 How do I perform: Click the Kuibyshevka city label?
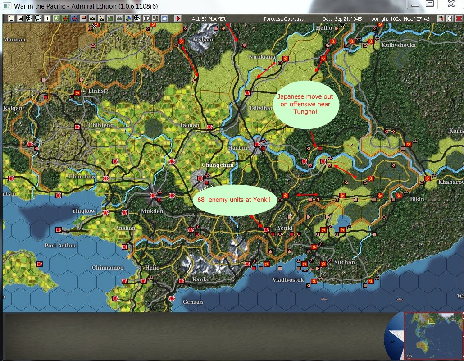tap(399, 45)
